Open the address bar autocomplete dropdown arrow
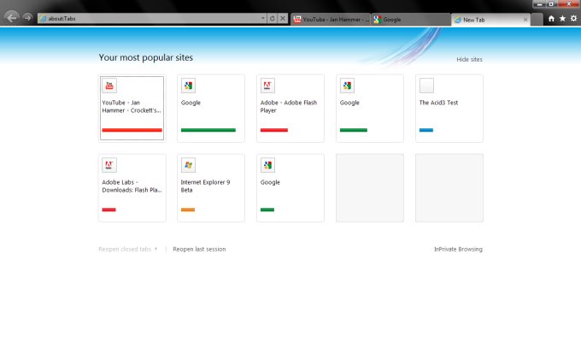The width and height of the screenshot is (581, 343). click(262, 18)
